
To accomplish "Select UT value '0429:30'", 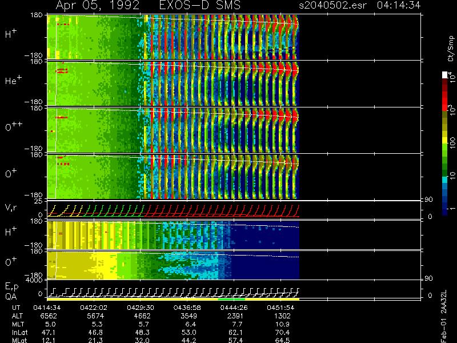I will click(x=140, y=308).
